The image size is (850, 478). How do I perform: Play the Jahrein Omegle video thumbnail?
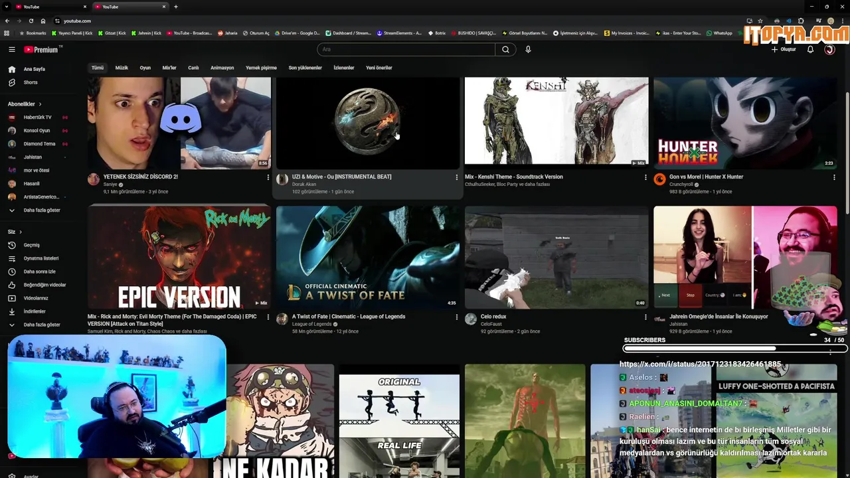click(x=745, y=257)
